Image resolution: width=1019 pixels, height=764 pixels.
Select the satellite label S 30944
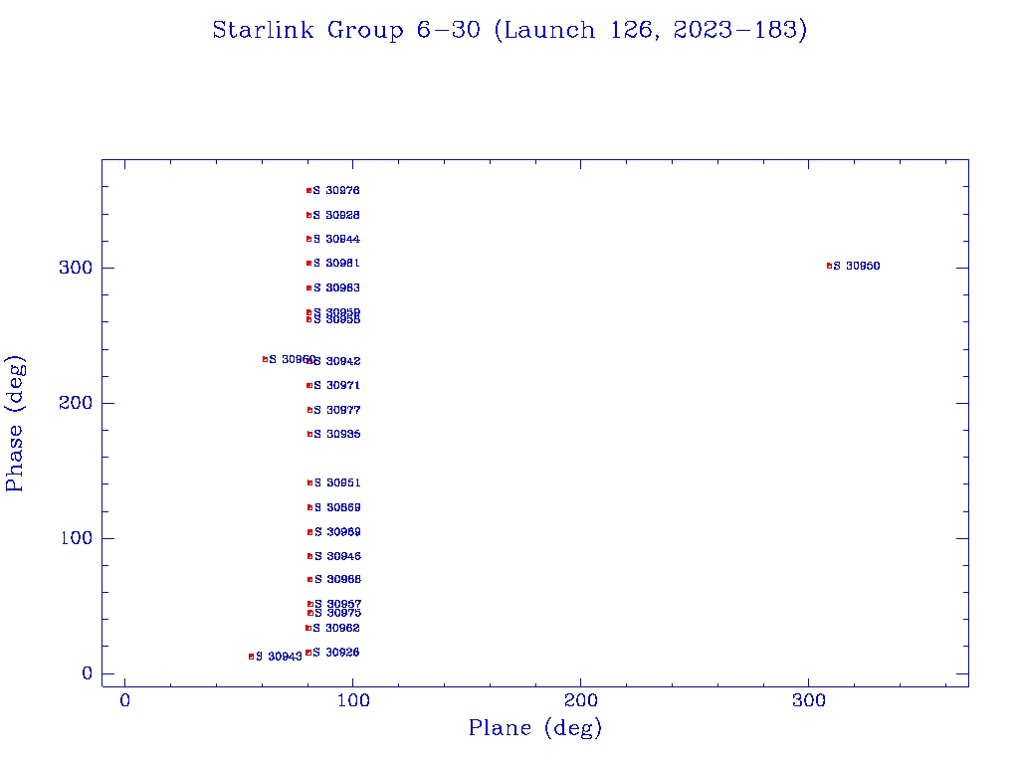click(336, 239)
